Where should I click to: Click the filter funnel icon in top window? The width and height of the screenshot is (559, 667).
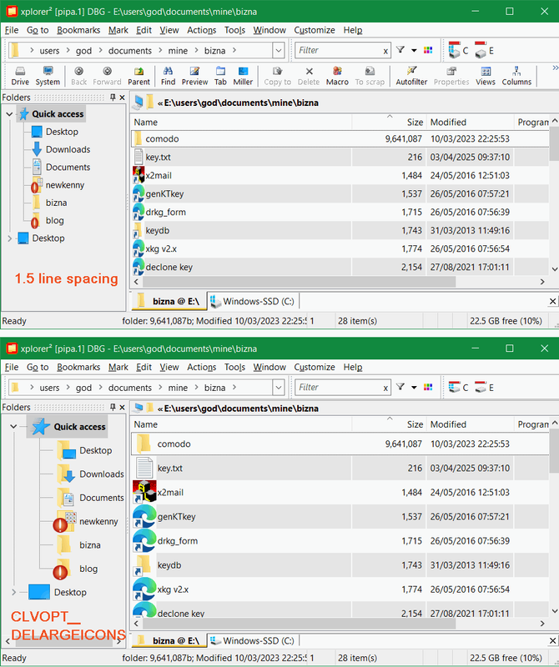(400, 50)
